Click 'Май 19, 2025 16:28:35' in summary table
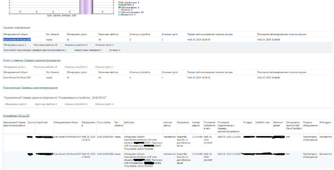 click(199, 40)
